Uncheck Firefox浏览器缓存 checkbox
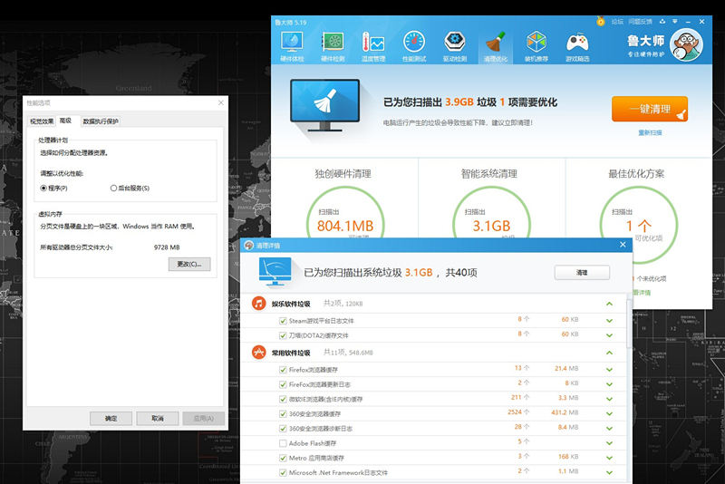The height and width of the screenshot is (484, 725). tap(283, 370)
